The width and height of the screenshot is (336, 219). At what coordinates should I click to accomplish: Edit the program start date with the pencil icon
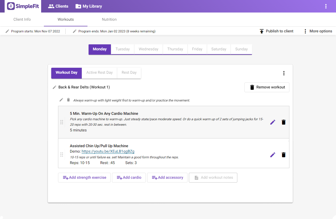7,31
